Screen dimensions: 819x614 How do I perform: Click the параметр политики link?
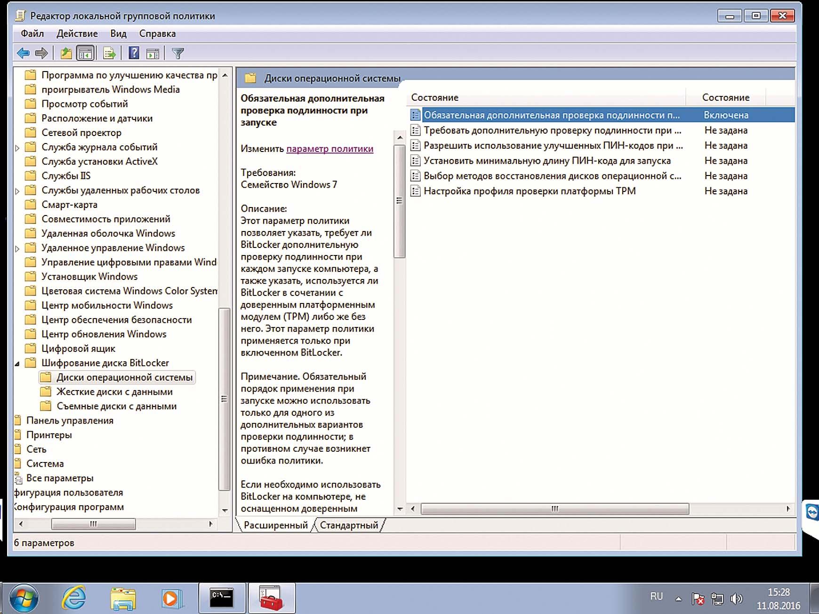tap(329, 149)
